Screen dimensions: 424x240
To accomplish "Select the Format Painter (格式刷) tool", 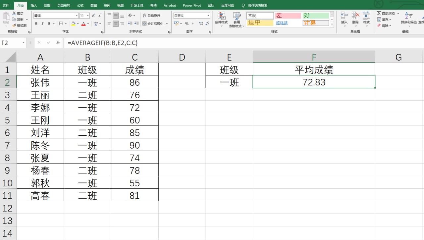I will (x=19, y=25).
